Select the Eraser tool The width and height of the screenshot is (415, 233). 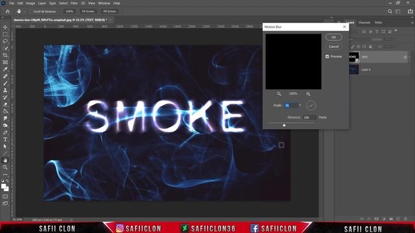pyautogui.click(x=5, y=104)
